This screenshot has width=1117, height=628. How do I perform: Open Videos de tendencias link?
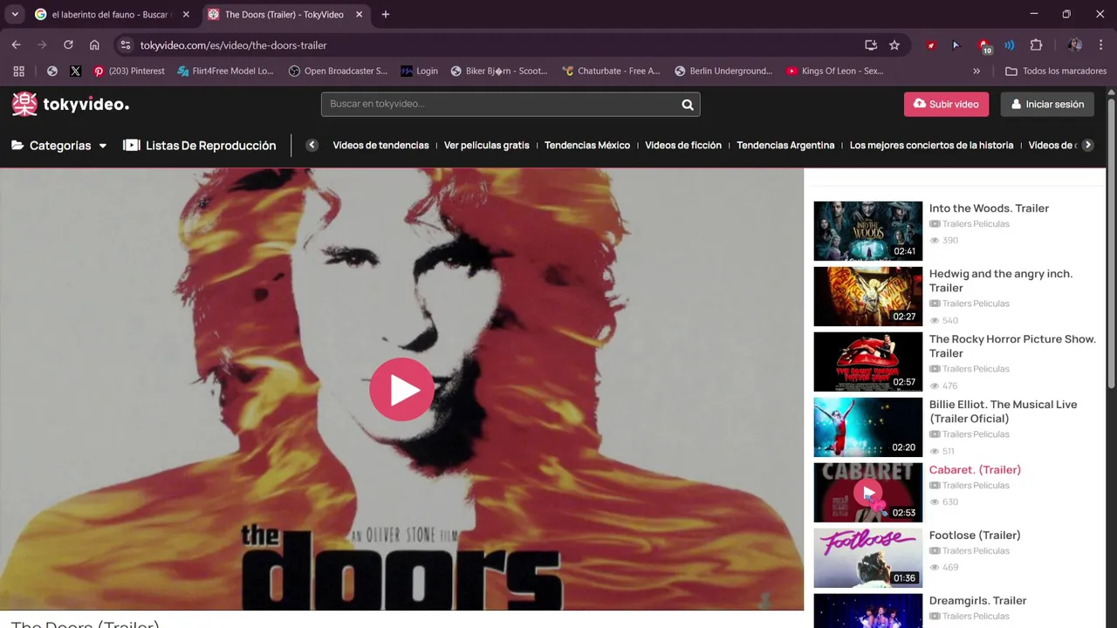(380, 146)
